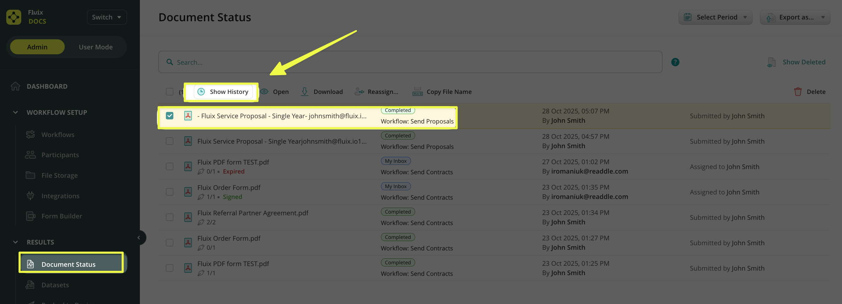The width and height of the screenshot is (842, 304).
Task: Click the Show Deleted link
Action: coord(804,62)
